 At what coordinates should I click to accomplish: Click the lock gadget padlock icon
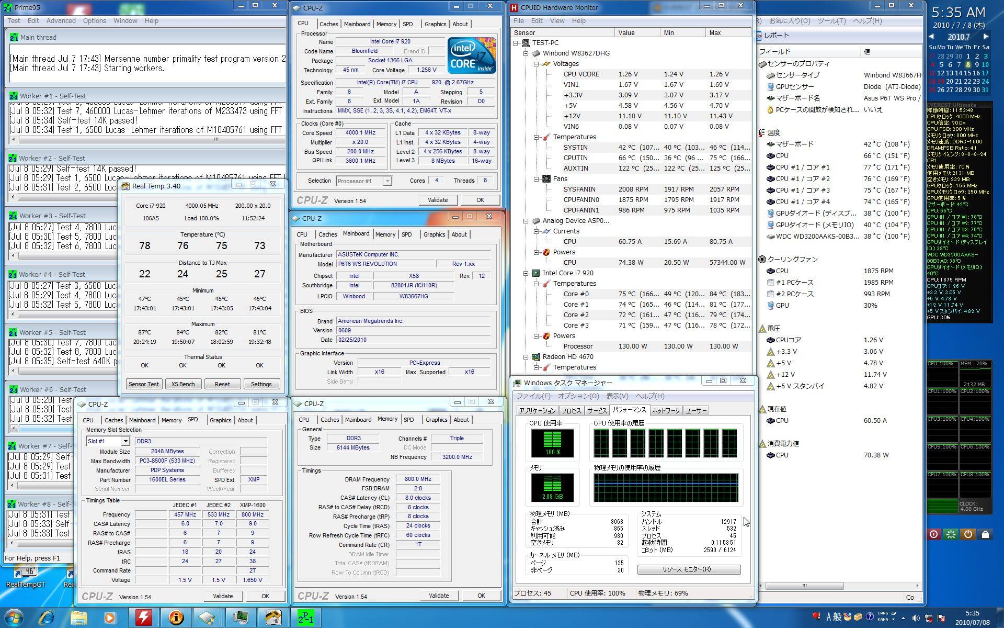click(985, 534)
